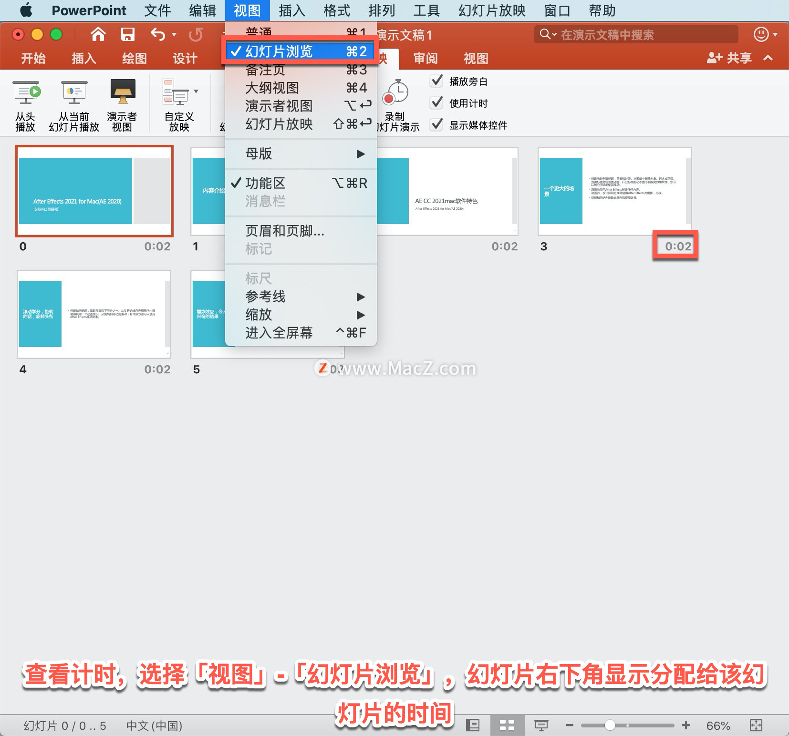
Task: Open the 窗口 menu
Action: pos(557,10)
